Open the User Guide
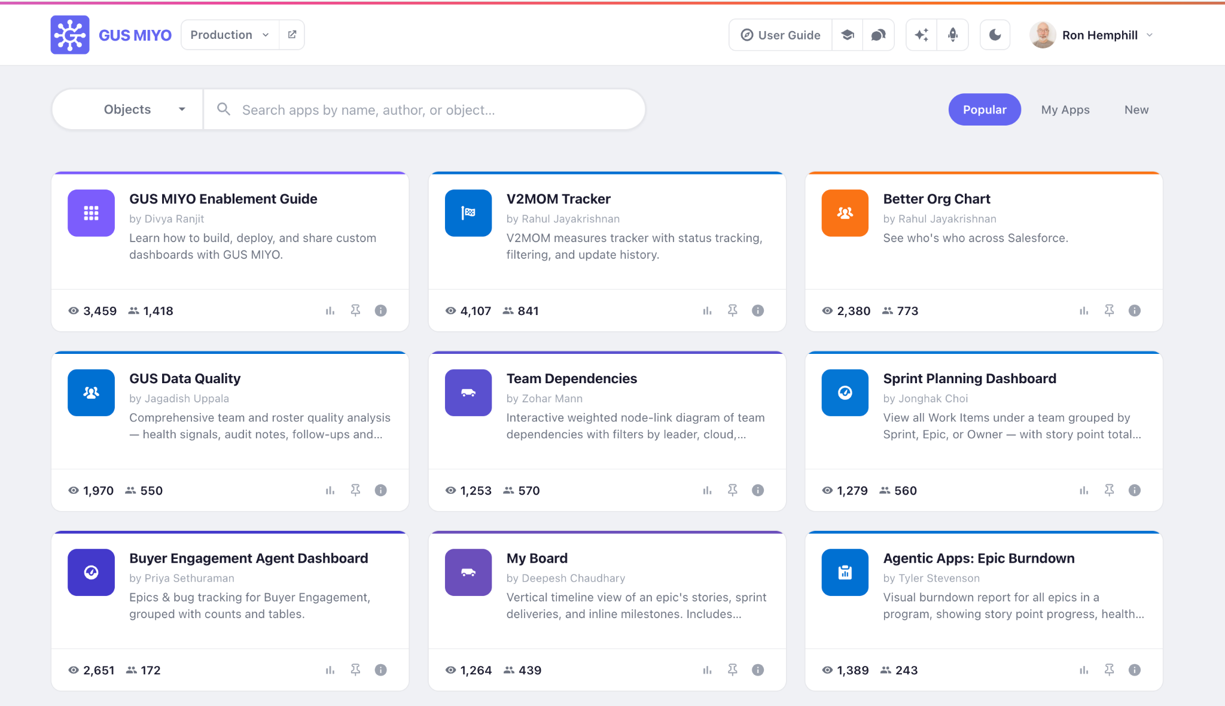Viewport: 1225px width, 706px height. tap(781, 35)
